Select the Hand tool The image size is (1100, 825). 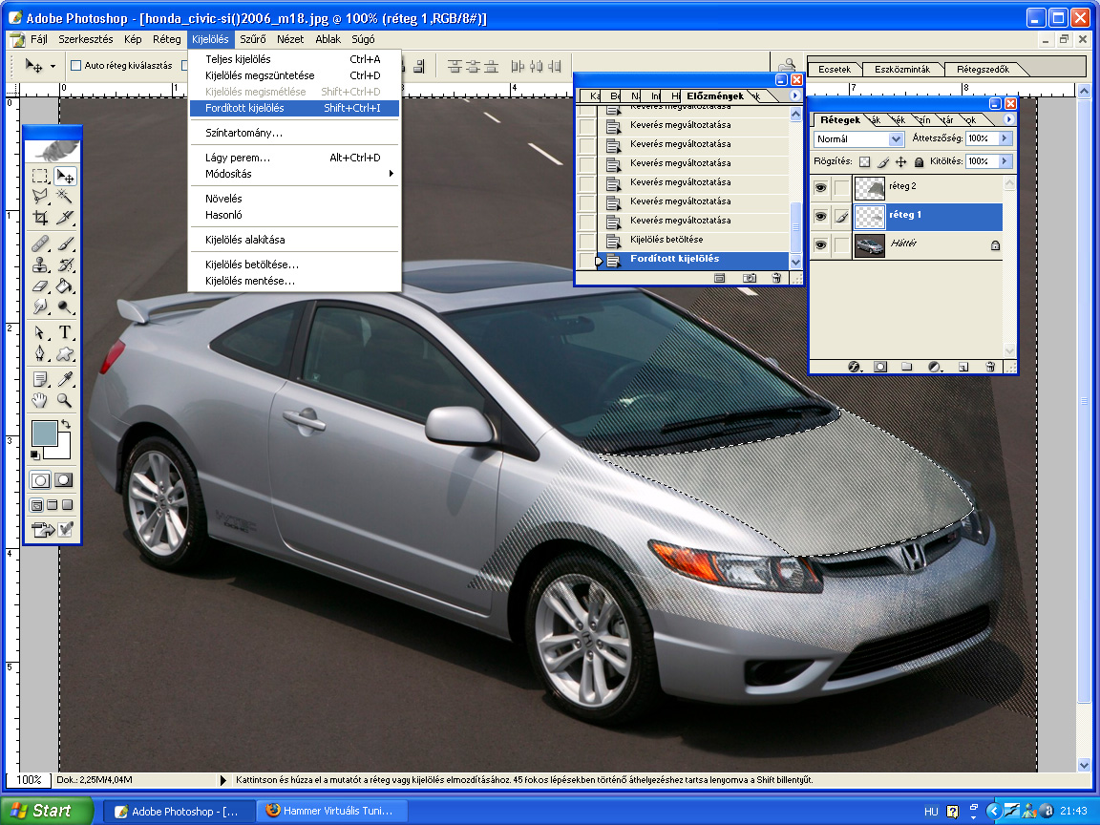[x=40, y=400]
